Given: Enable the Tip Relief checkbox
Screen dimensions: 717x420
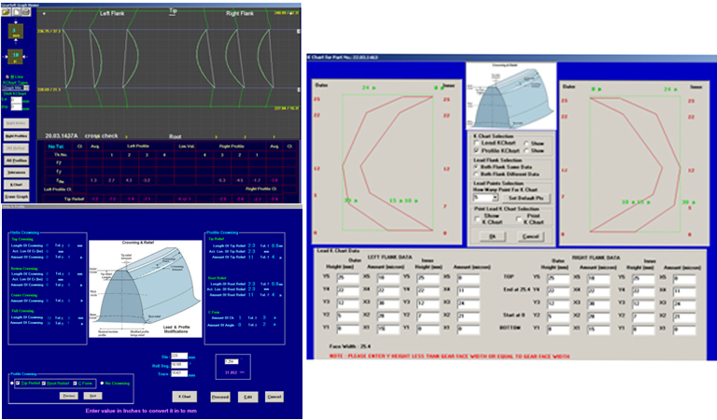Looking at the screenshot, I should 15,383.
